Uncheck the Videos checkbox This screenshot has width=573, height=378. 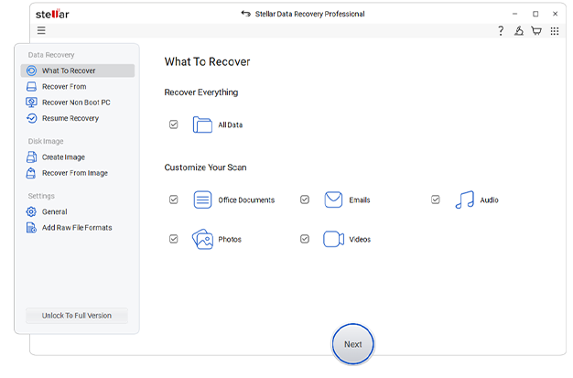pyautogui.click(x=305, y=239)
